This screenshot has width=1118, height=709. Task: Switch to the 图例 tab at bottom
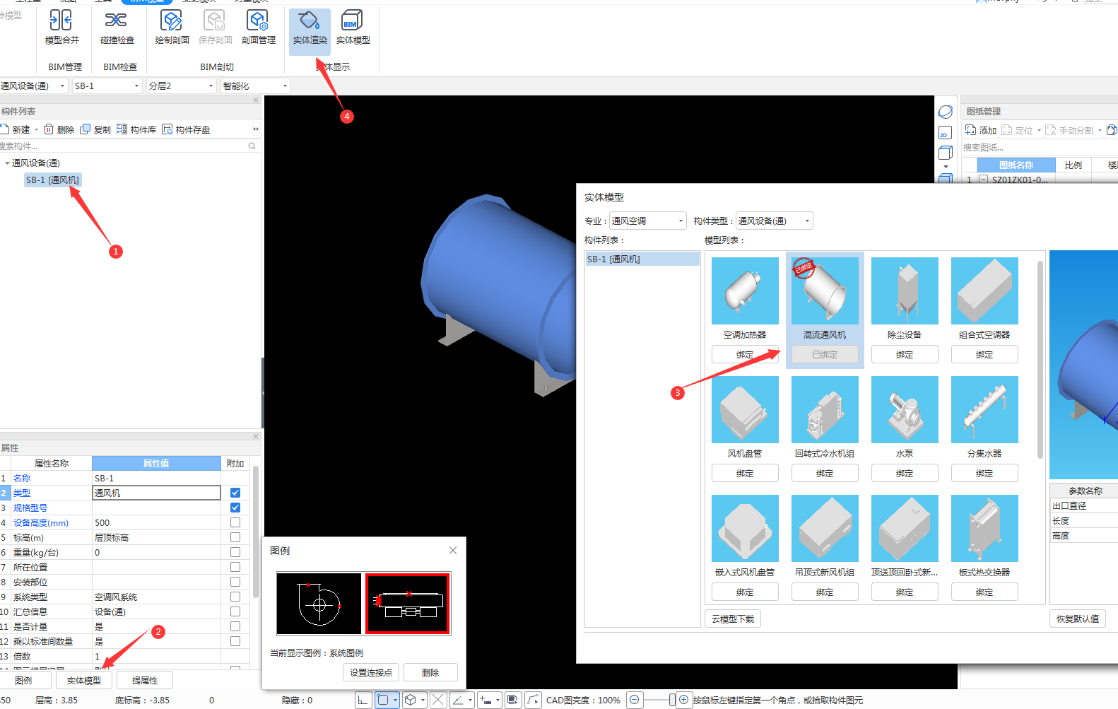pyautogui.click(x=24, y=680)
